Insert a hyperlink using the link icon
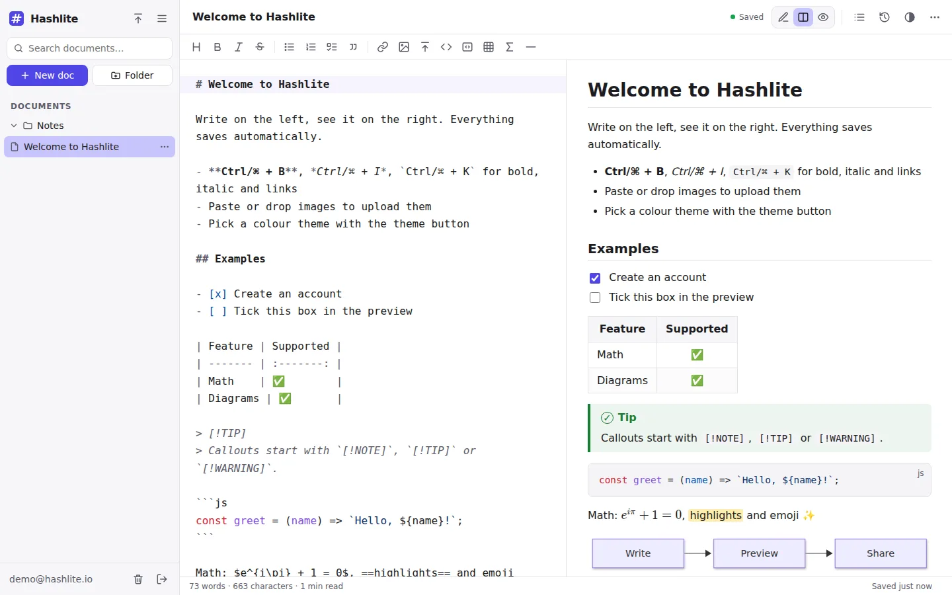Screen dimensions: 952x595 tap(383, 47)
